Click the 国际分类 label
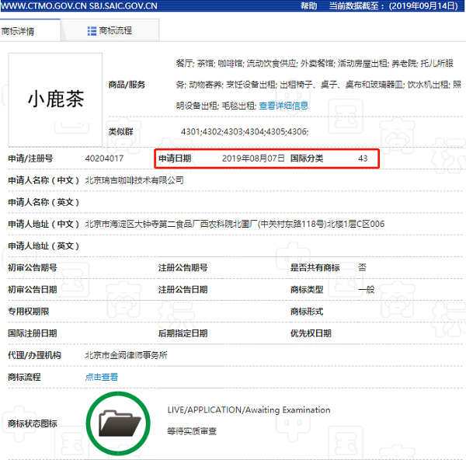Image resolution: width=466 pixels, height=460 pixels. pyautogui.click(x=307, y=159)
